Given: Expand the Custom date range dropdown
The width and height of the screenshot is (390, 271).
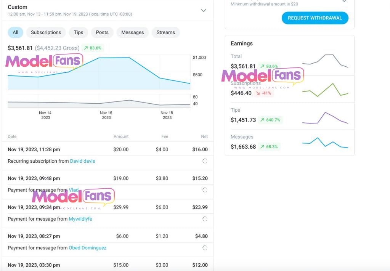Looking at the screenshot, I should coord(204,10).
